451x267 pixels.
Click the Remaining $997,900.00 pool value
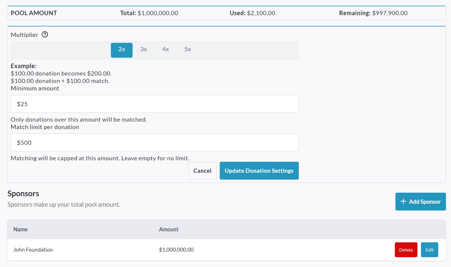[x=389, y=13]
